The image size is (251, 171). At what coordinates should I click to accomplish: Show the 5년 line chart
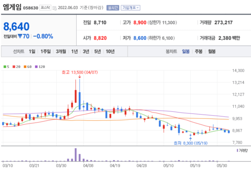point(97,52)
